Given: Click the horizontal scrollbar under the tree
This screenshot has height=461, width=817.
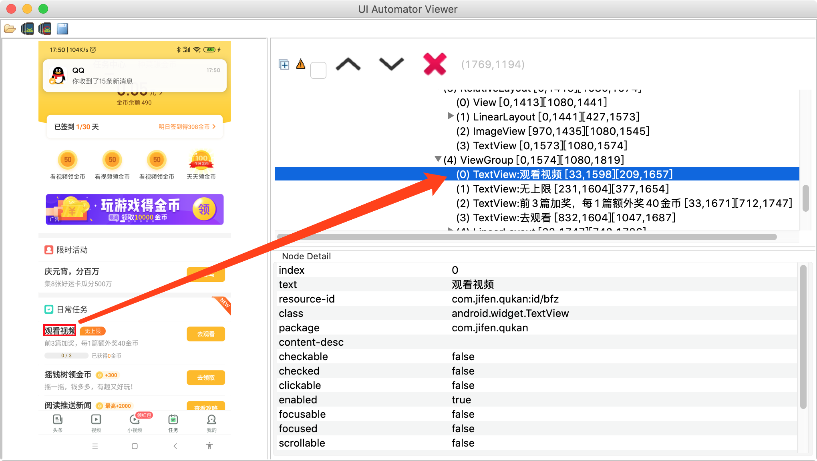Looking at the screenshot, I should [527, 237].
